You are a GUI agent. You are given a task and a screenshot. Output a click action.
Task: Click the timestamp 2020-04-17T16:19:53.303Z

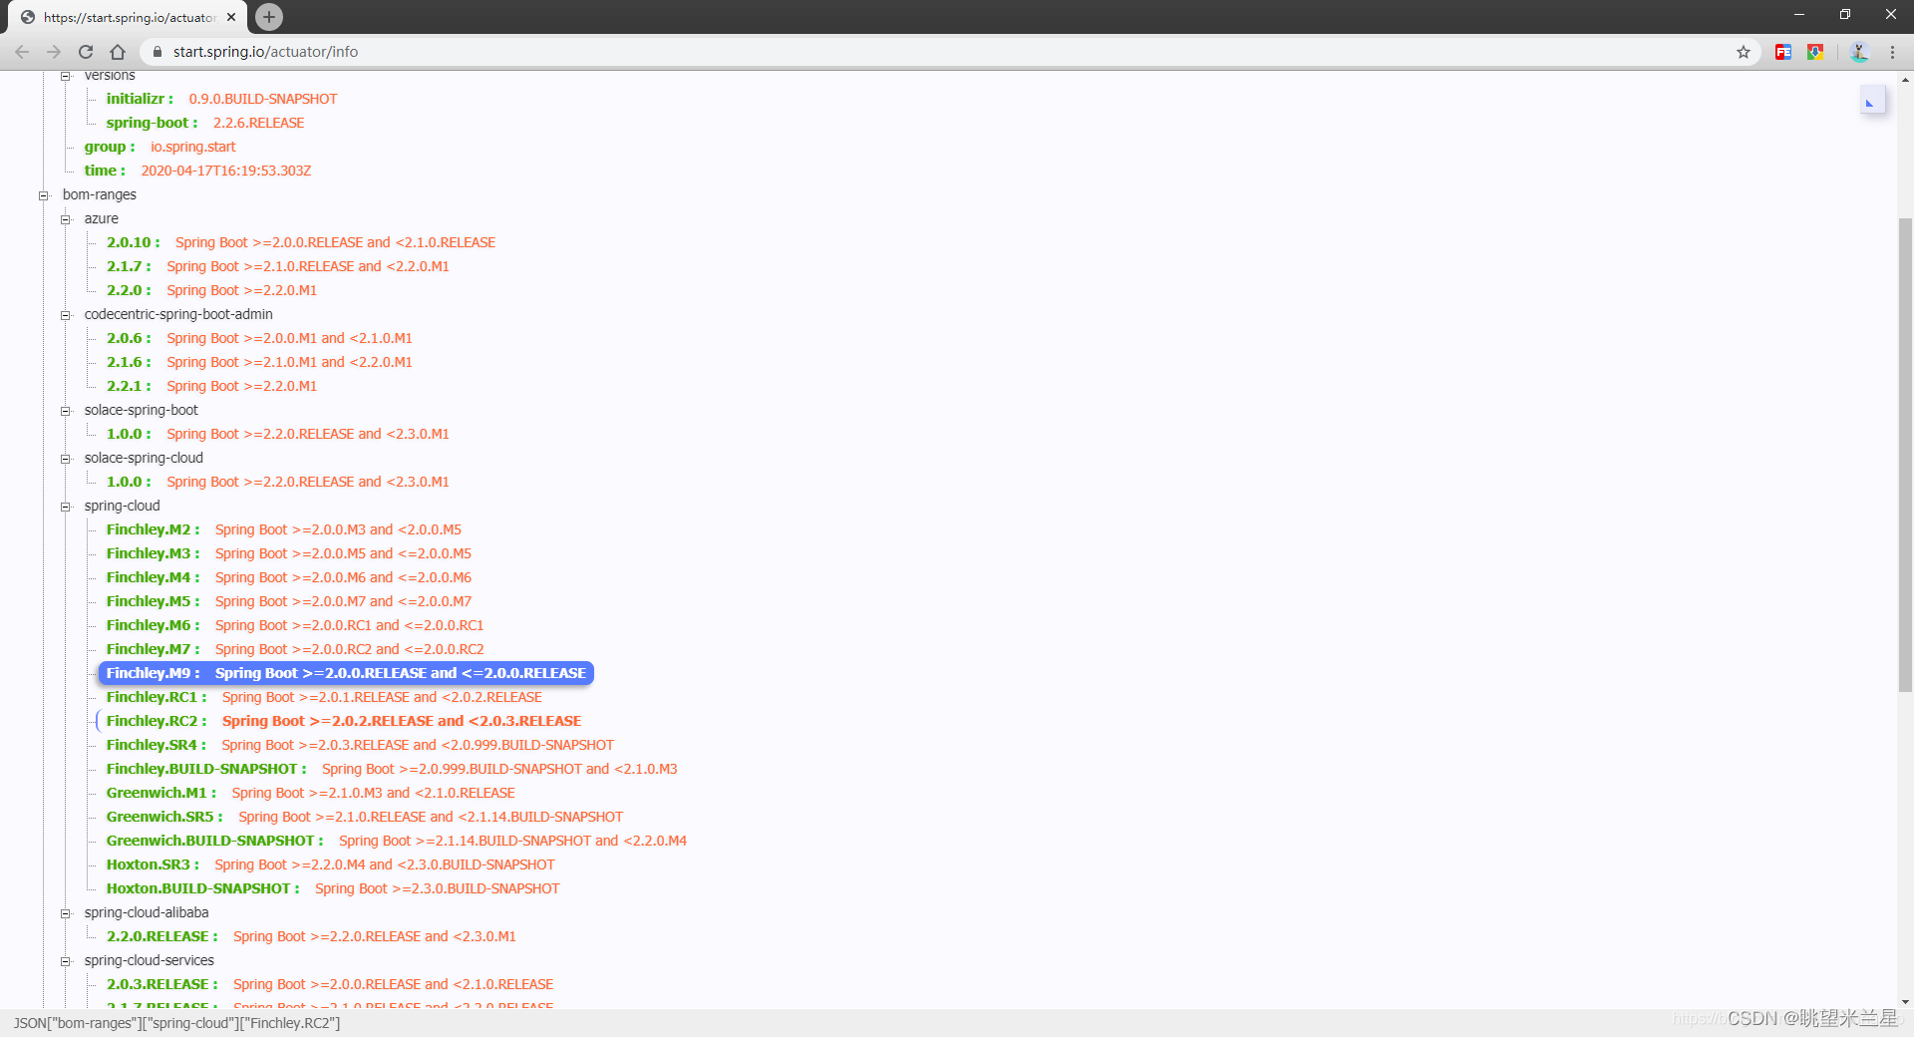[226, 171]
